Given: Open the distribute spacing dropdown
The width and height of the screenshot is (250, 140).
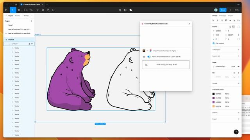Looking at the screenshot, I should [x=239, y=20].
